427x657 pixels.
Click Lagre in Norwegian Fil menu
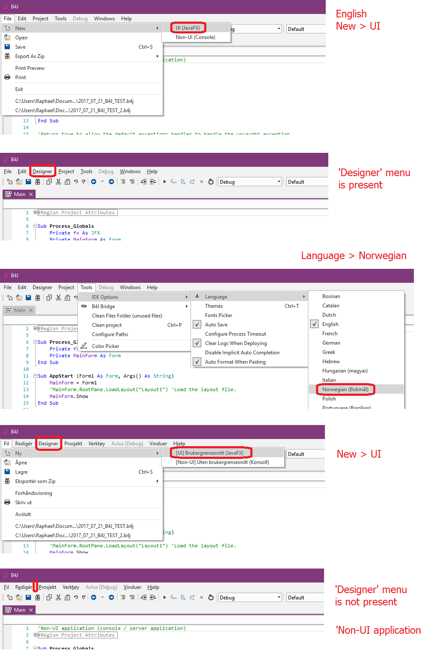[82, 472]
